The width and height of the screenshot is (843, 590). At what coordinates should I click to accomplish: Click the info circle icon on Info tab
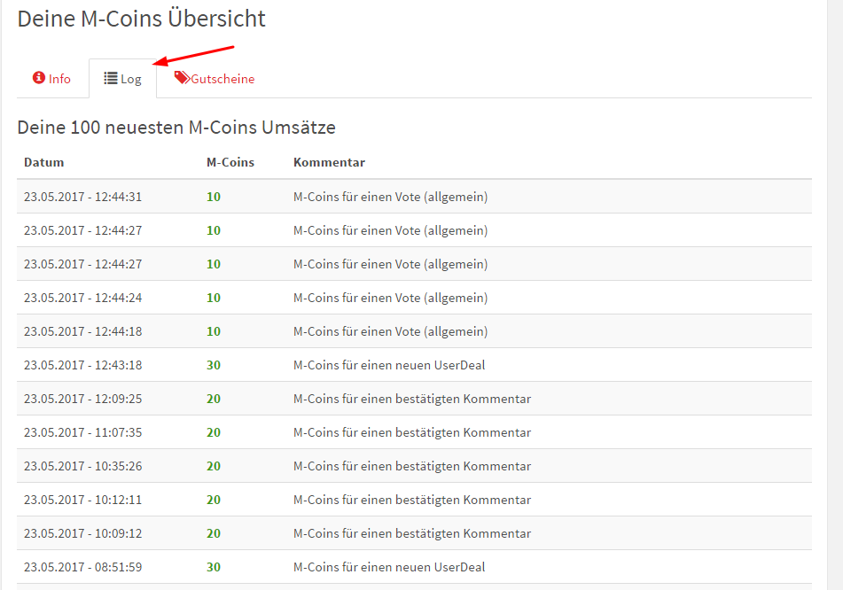[39, 78]
